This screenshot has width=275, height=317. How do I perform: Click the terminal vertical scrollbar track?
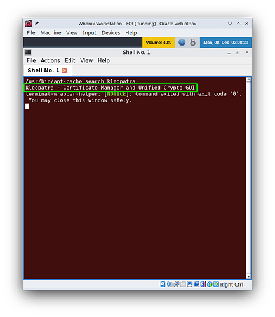pyautogui.click(x=248, y=178)
